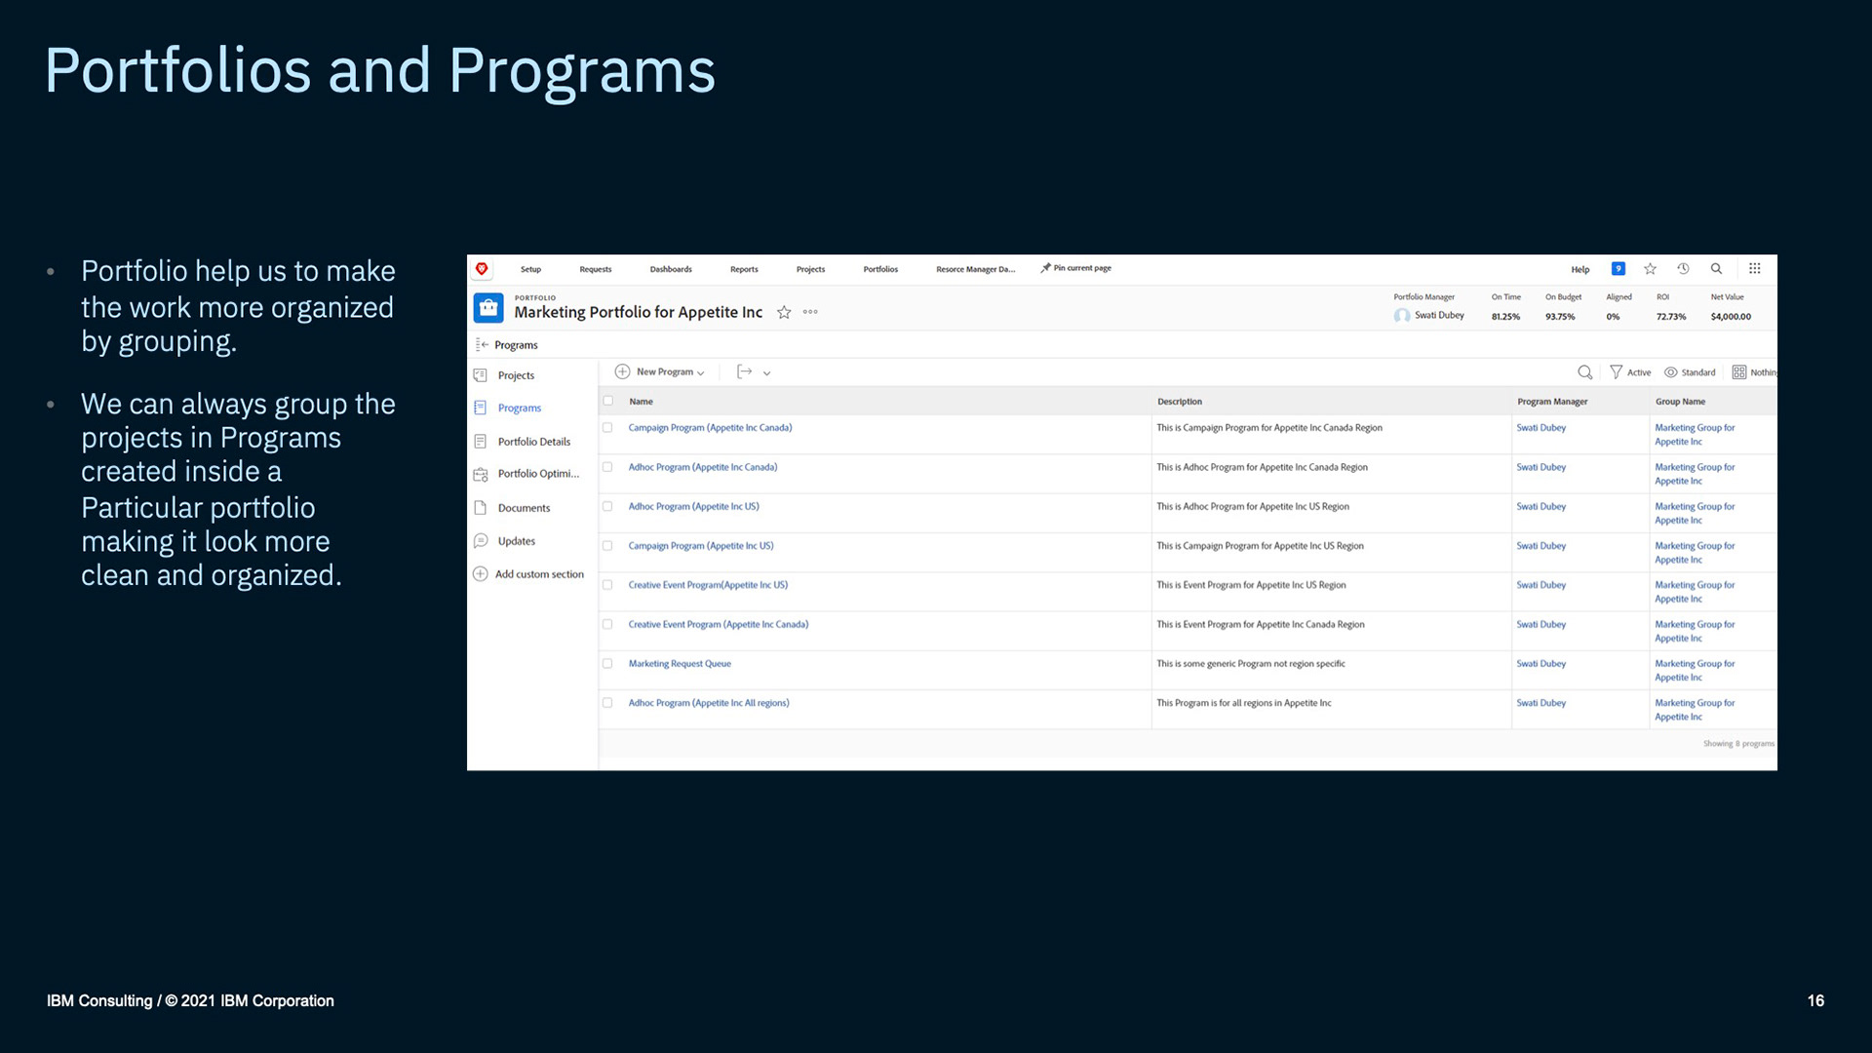
Task: Check Marketing Request Queue row checkbox
Action: point(607,664)
